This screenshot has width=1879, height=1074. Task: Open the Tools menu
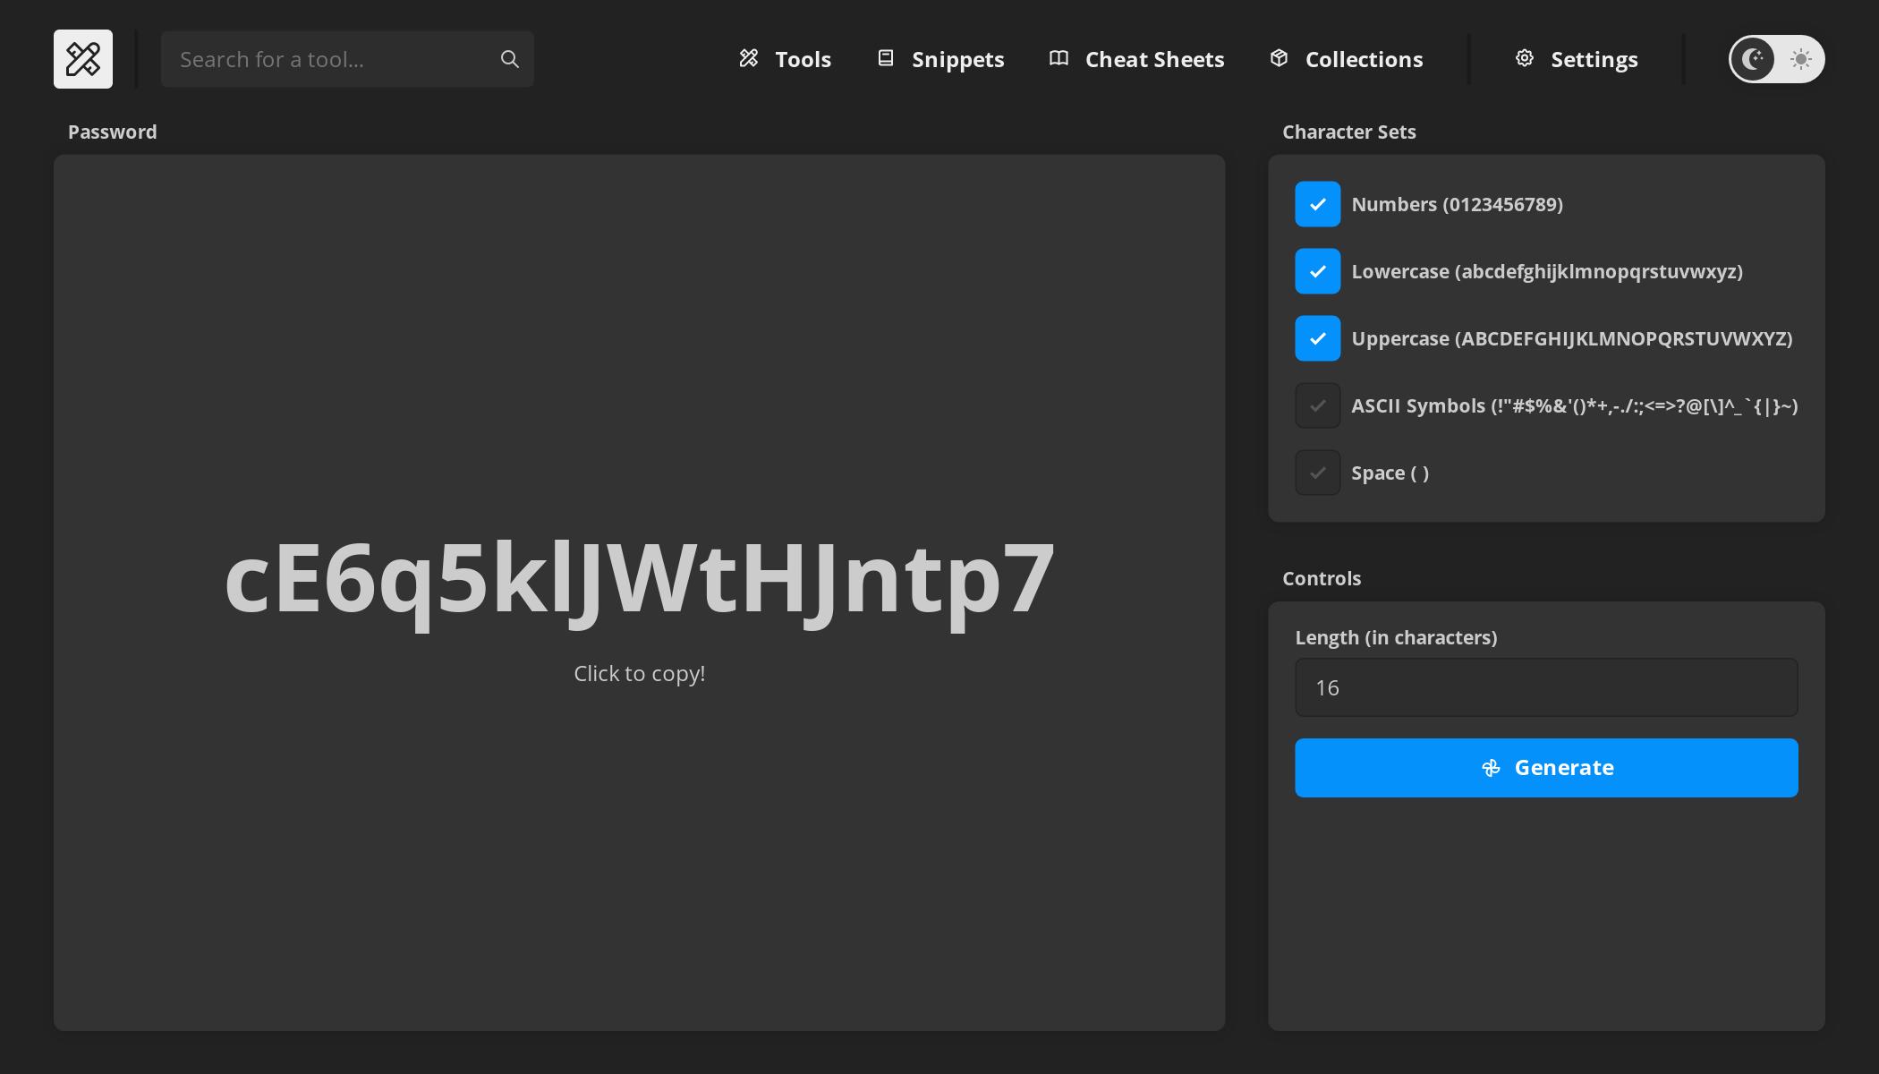point(786,59)
